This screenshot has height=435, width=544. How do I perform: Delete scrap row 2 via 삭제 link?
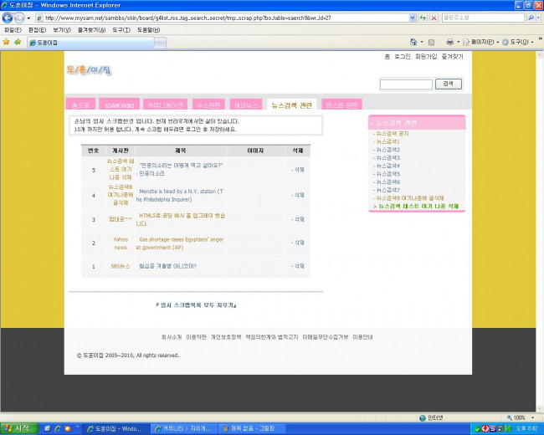(x=298, y=243)
